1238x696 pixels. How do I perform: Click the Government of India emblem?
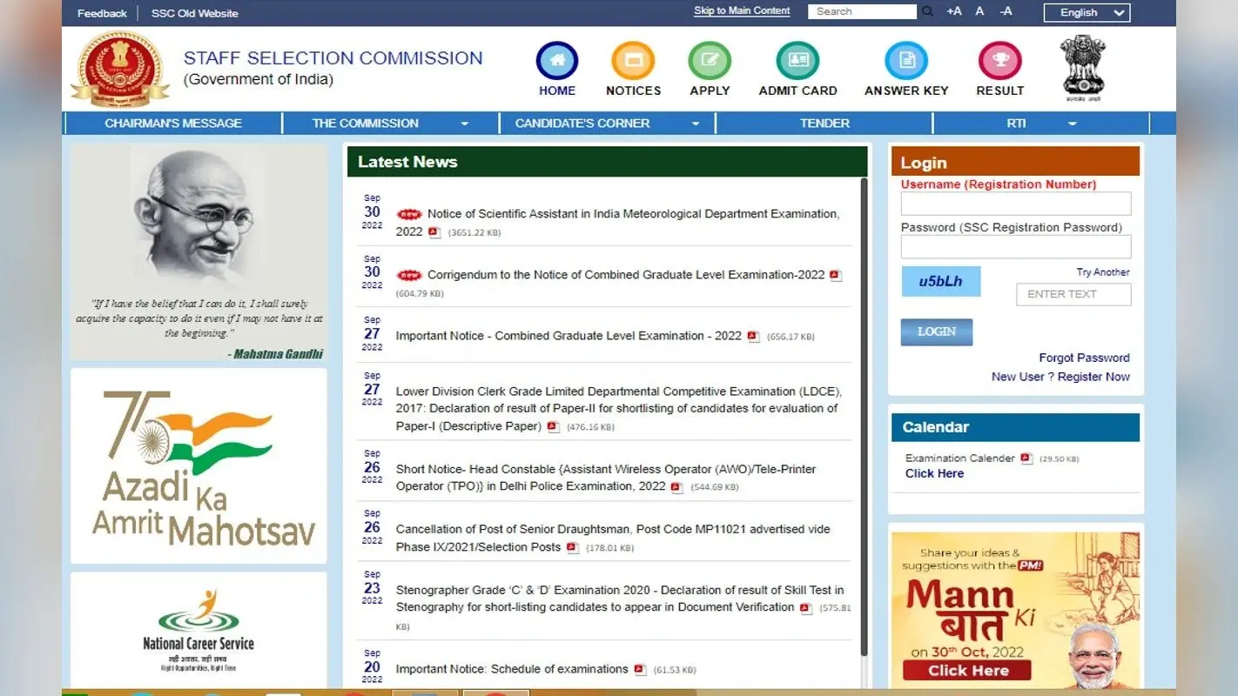pos(1082,68)
